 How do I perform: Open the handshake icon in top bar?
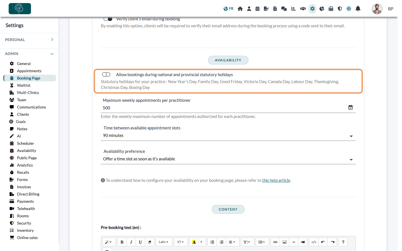point(303,9)
